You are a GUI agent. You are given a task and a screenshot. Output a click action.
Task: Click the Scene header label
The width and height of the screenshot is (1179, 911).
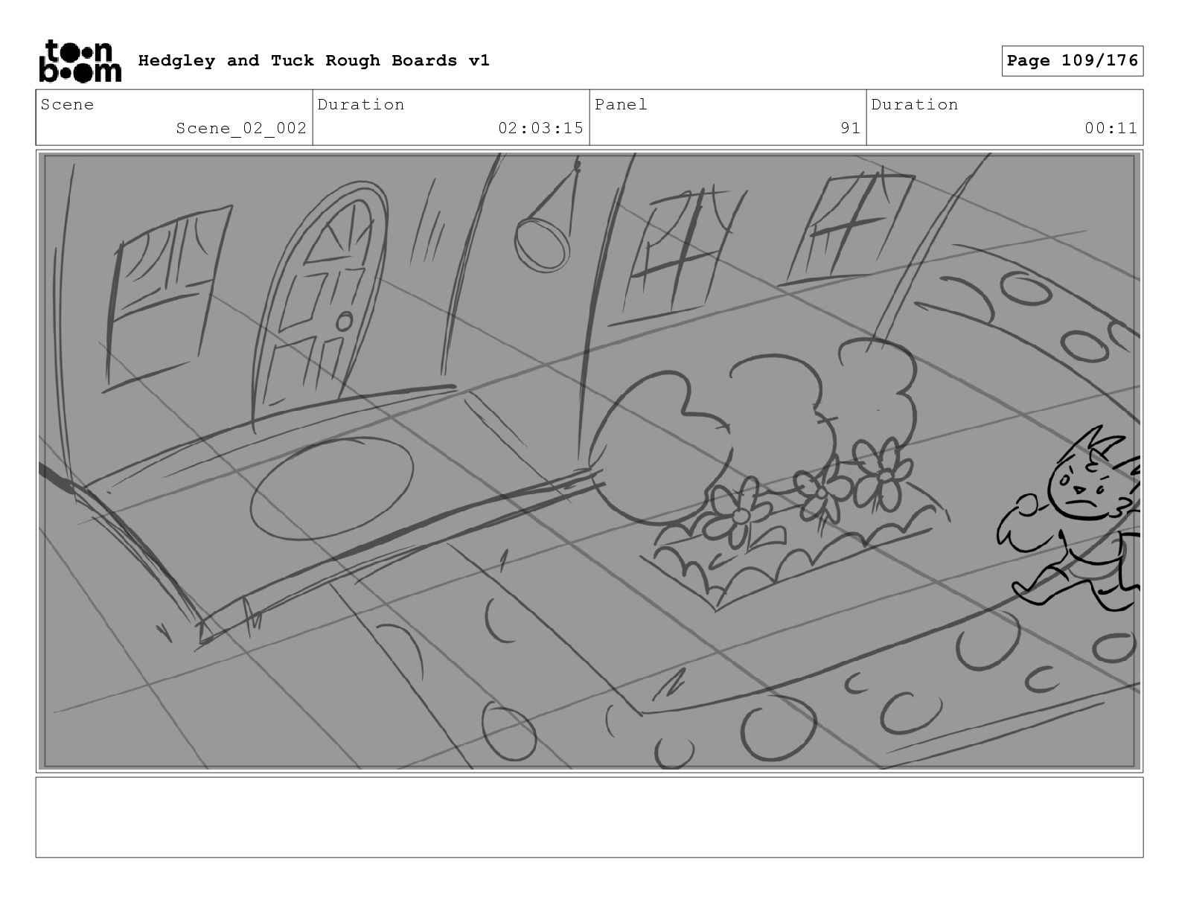68,105
